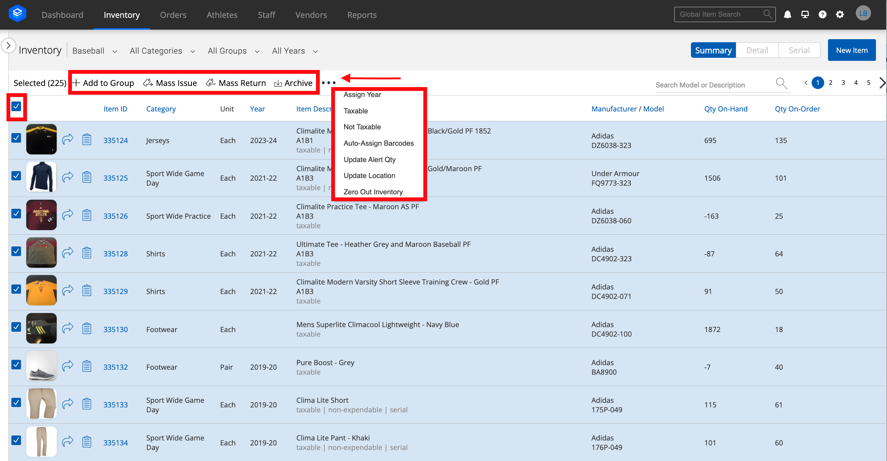This screenshot has width=887, height=461.
Task: Uncheck the checkbox for item 335134
Action: point(16,440)
